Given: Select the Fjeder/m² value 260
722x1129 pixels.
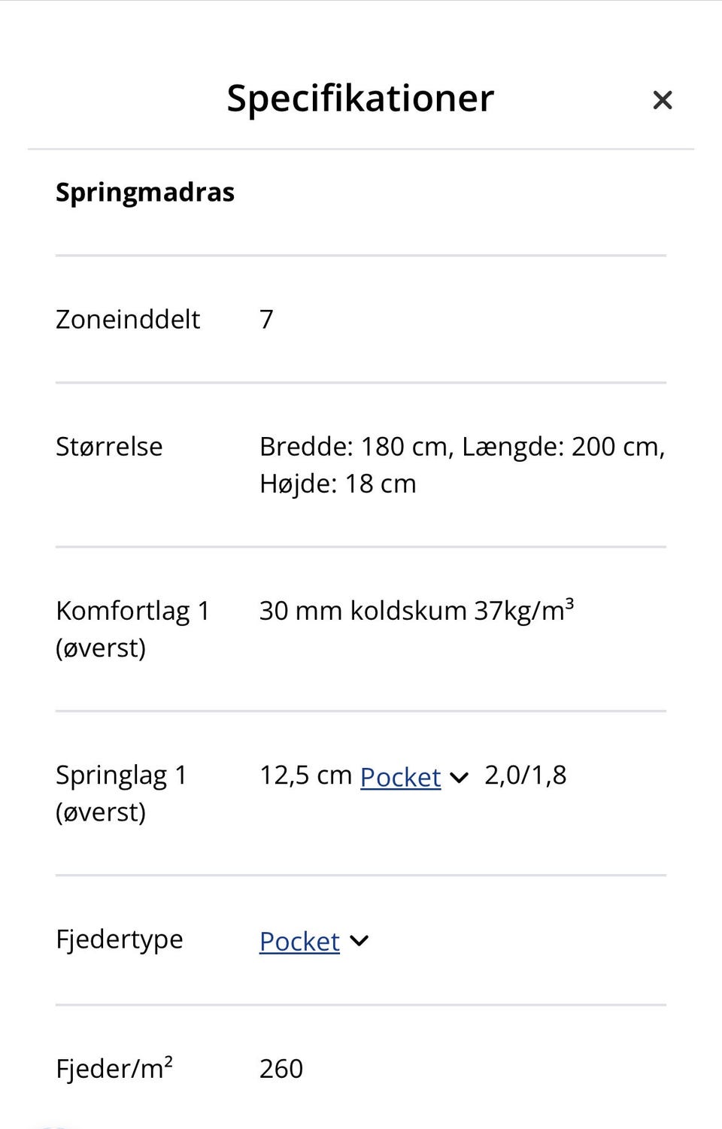Looking at the screenshot, I should point(281,1069).
